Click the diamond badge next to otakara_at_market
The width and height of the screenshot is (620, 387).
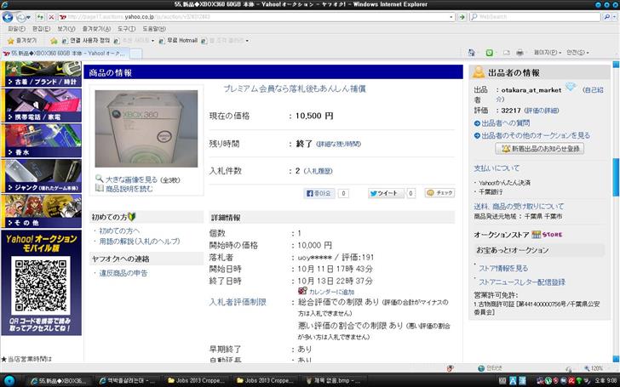571,87
